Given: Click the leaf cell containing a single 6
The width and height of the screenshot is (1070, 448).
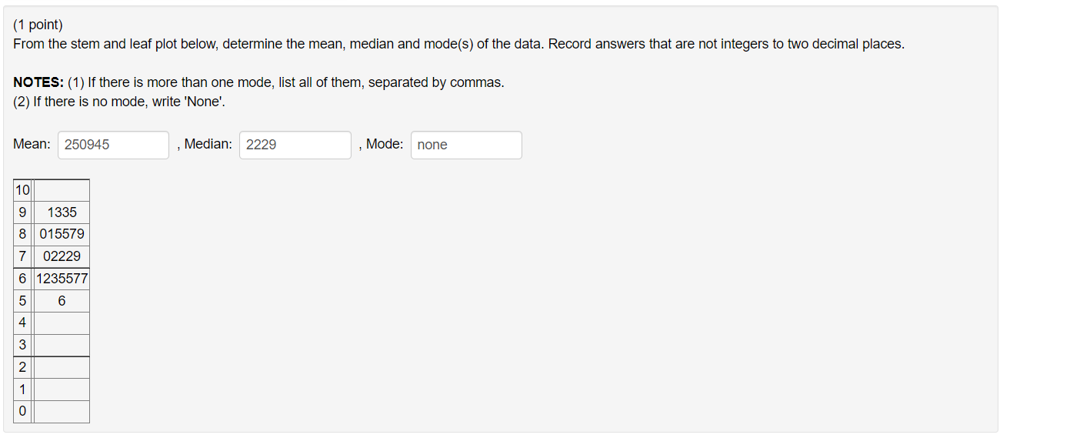Looking at the screenshot, I should pyautogui.click(x=61, y=300).
